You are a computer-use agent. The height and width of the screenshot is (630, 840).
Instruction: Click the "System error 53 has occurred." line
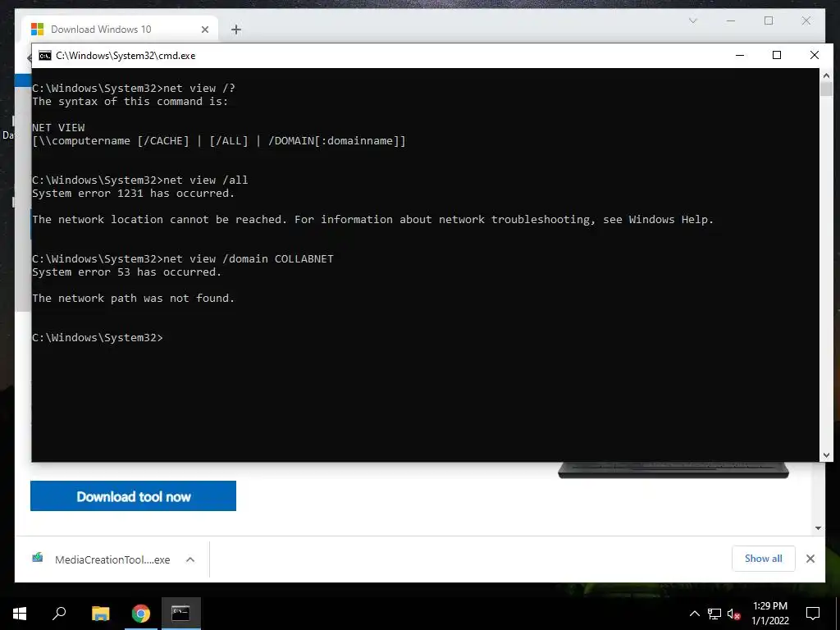pyautogui.click(x=127, y=272)
